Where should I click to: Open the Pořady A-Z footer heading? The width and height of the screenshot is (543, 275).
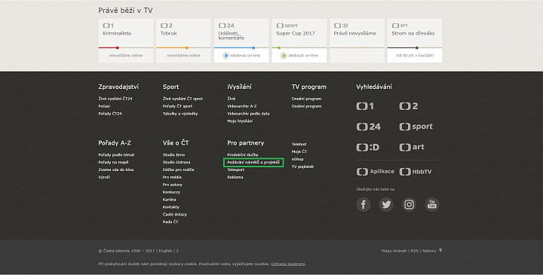click(115, 143)
